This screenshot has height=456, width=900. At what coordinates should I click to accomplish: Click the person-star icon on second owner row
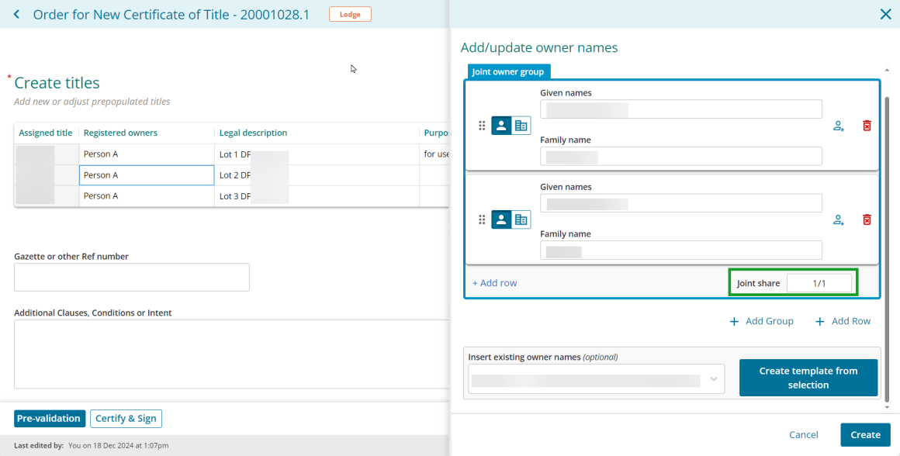pyautogui.click(x=839, y=219)
